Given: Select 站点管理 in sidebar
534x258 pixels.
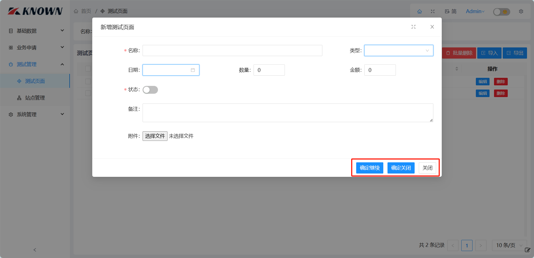Looking at the screenshot, I should pos(35,98).
